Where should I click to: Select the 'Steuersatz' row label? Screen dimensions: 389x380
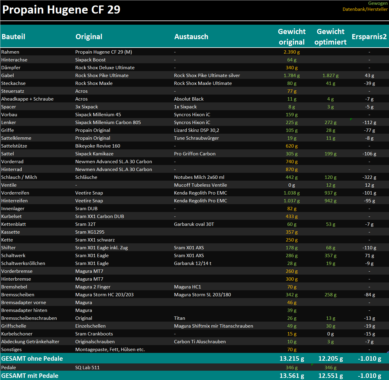point(13,91)
